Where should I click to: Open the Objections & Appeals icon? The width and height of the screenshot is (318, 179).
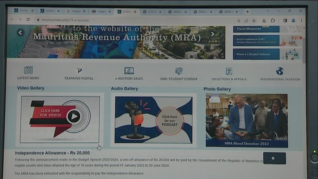(x=229, y=71)
